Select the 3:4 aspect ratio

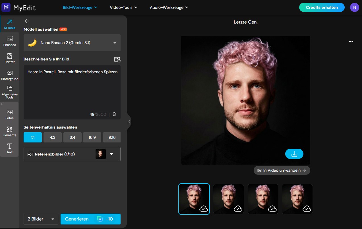click(72, 137)
